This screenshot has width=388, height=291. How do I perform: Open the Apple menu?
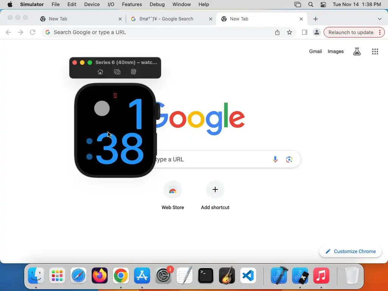point(10,5)
